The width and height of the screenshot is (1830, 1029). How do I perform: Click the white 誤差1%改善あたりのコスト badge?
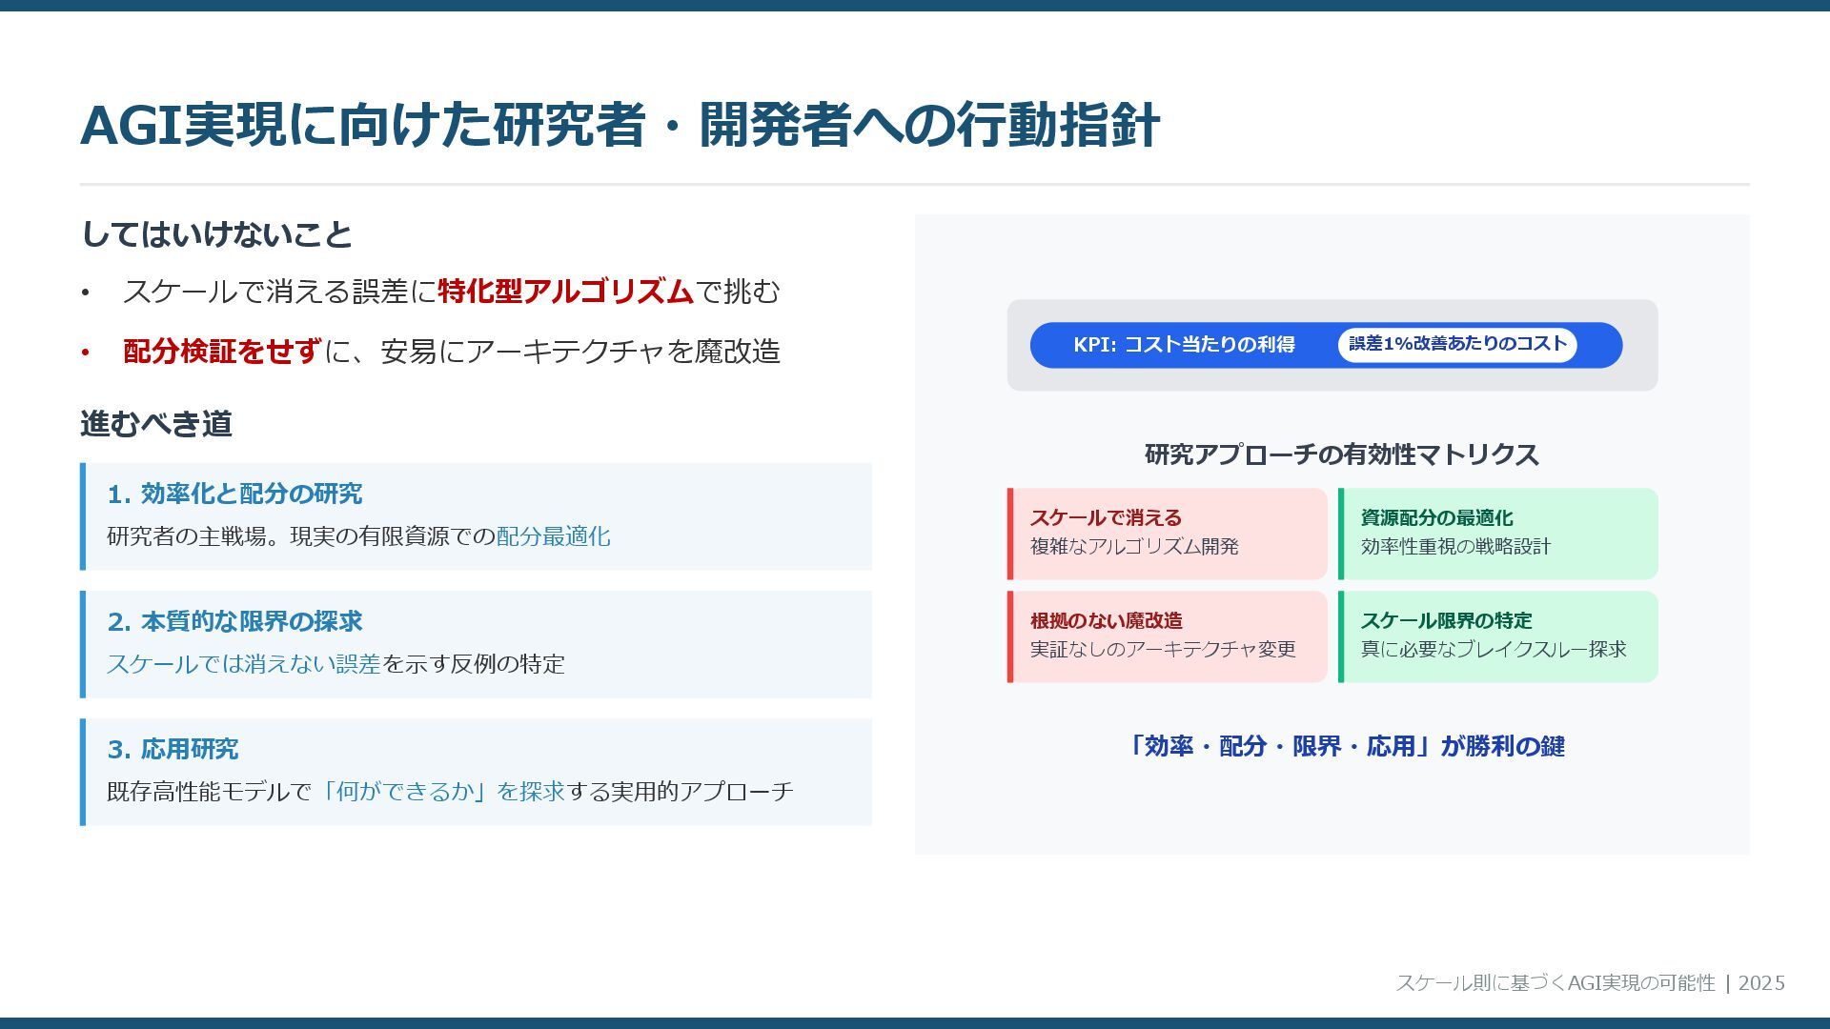(1457, 345)
